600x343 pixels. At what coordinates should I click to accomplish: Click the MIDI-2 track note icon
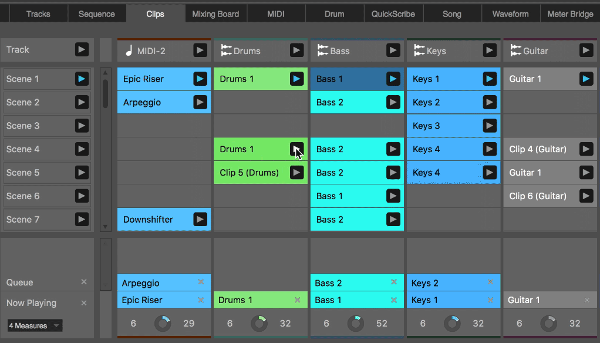point(129,51)
